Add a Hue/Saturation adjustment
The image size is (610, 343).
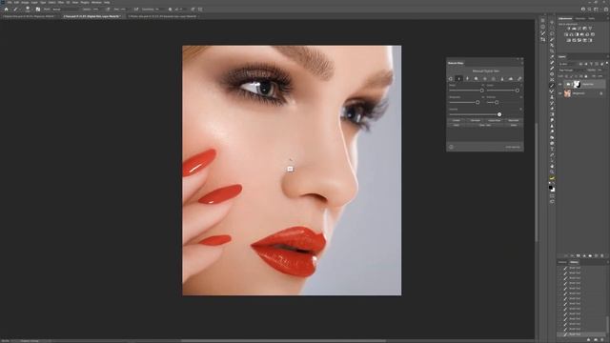pos(566,34)
